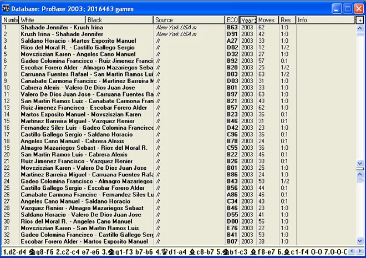The height and width of the screenshot is (258, 366).
Task: Click the Year column header
Action: (x=248, y=20)
